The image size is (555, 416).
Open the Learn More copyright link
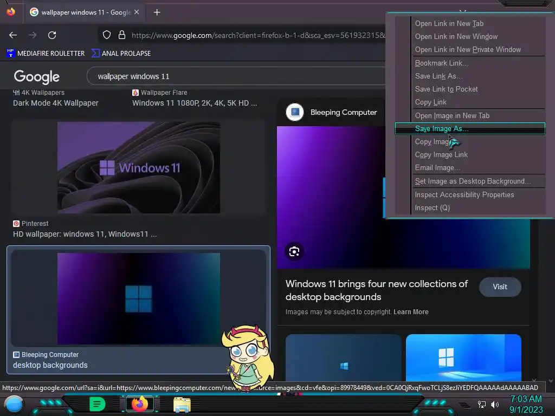pyautogui.click(x=411, y=312)
